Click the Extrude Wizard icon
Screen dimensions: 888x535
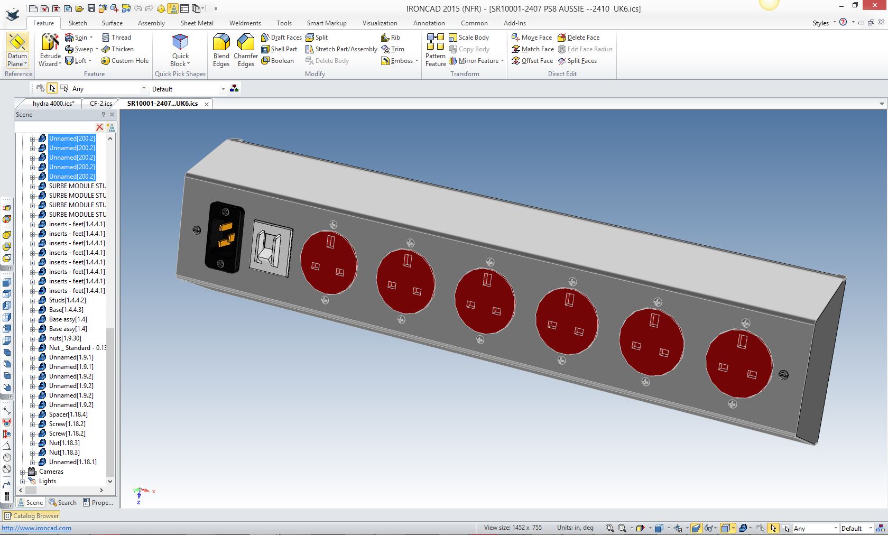pos(50,42)
